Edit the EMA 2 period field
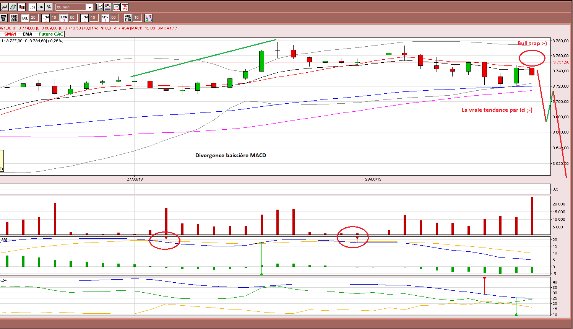573x329 pixels. click(73, 18)
